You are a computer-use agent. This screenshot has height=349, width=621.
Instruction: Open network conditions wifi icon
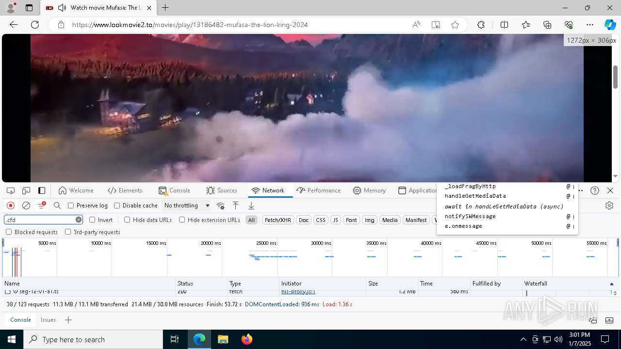click(220, 206)
